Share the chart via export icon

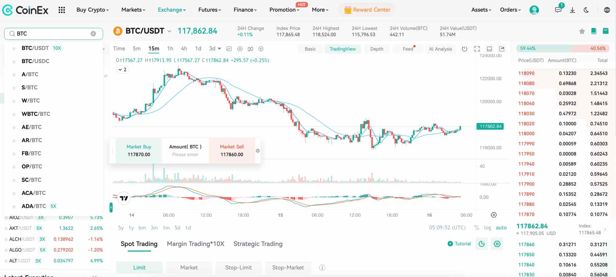[502, 49]
